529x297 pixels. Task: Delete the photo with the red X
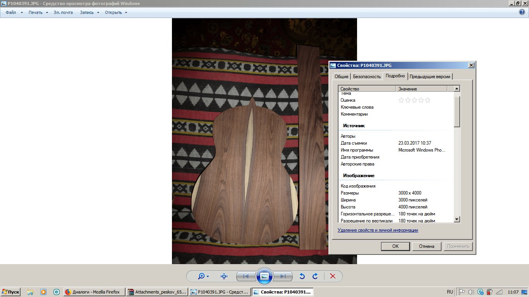(332, 276)
